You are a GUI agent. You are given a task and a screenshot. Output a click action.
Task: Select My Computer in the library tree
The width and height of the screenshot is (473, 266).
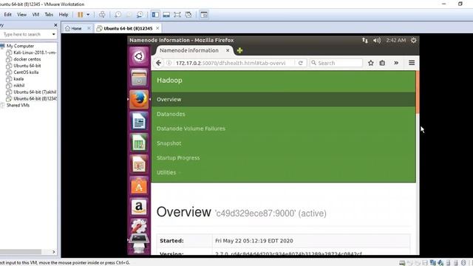click(20, 46)
